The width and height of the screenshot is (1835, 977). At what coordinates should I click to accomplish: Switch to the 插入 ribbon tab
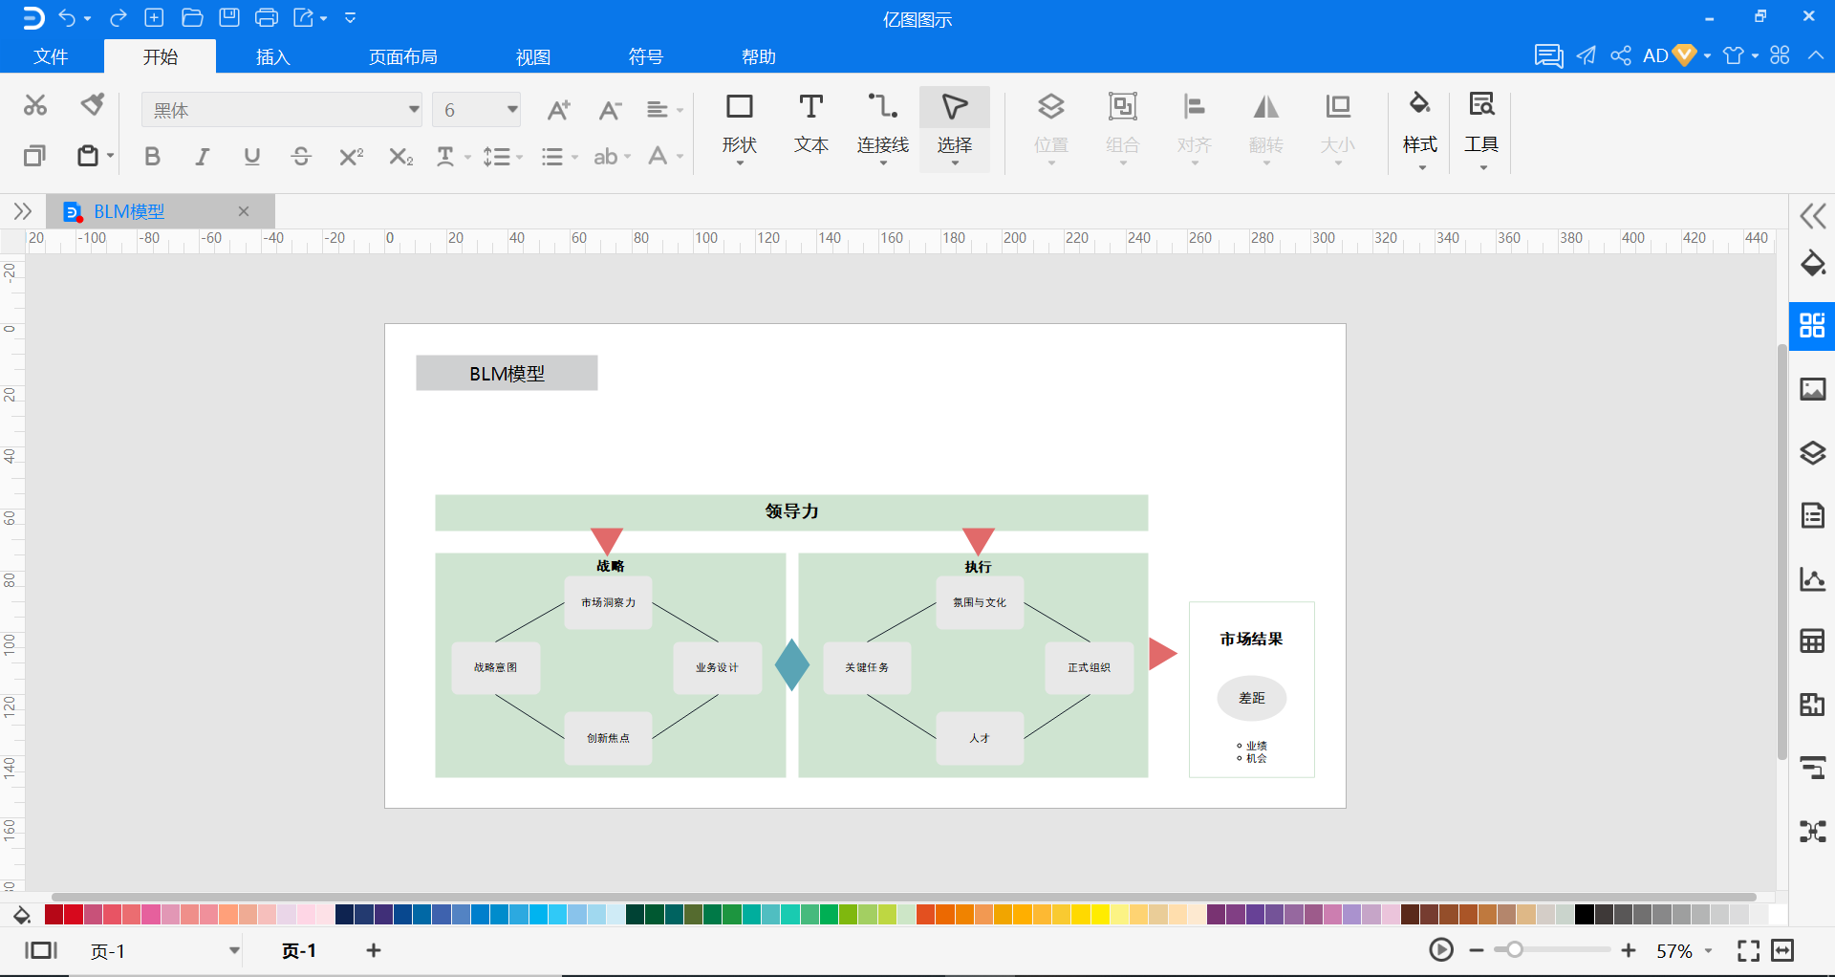click(272, 56)
